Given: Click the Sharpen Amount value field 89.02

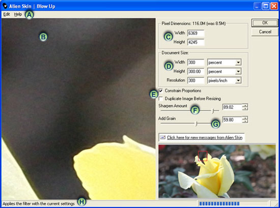Looking at the screenshot, I should (x=232, y=107).
